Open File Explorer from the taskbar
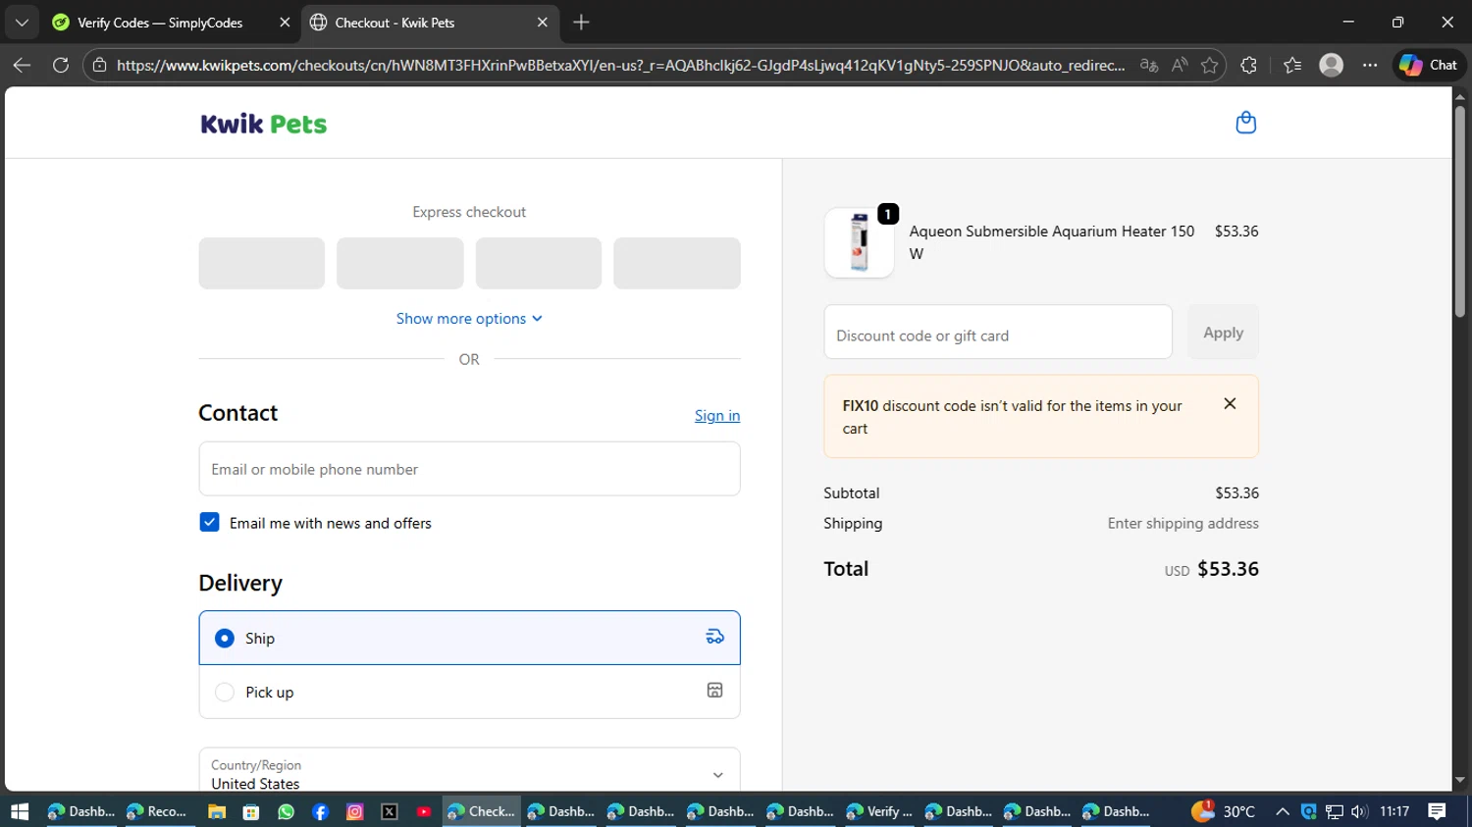 point(217,811)
